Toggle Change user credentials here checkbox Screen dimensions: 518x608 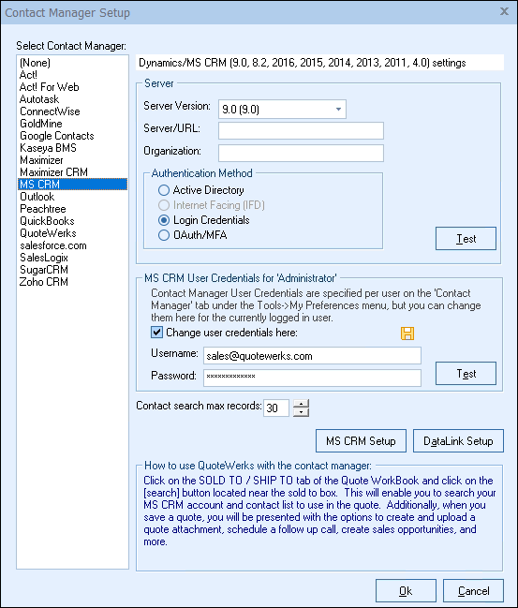pyautogui.click(x=156, y=333)
